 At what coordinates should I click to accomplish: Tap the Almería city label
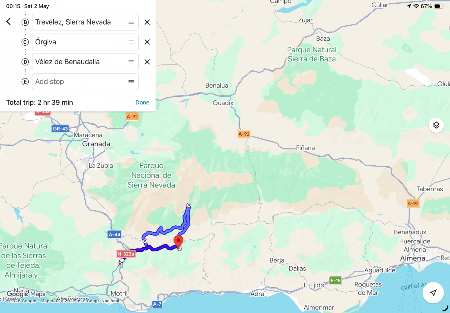[413, 258]
